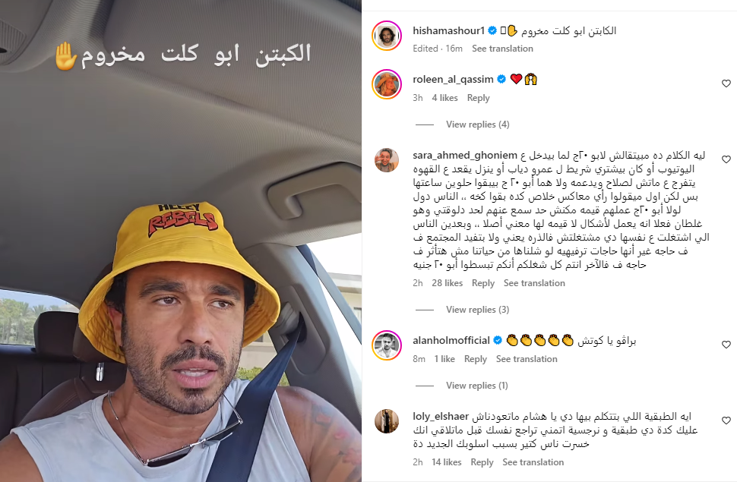This screenshot has height=482, width=737.
Task: View the 28 likes on sara's comment
Action: pos(447,283)
